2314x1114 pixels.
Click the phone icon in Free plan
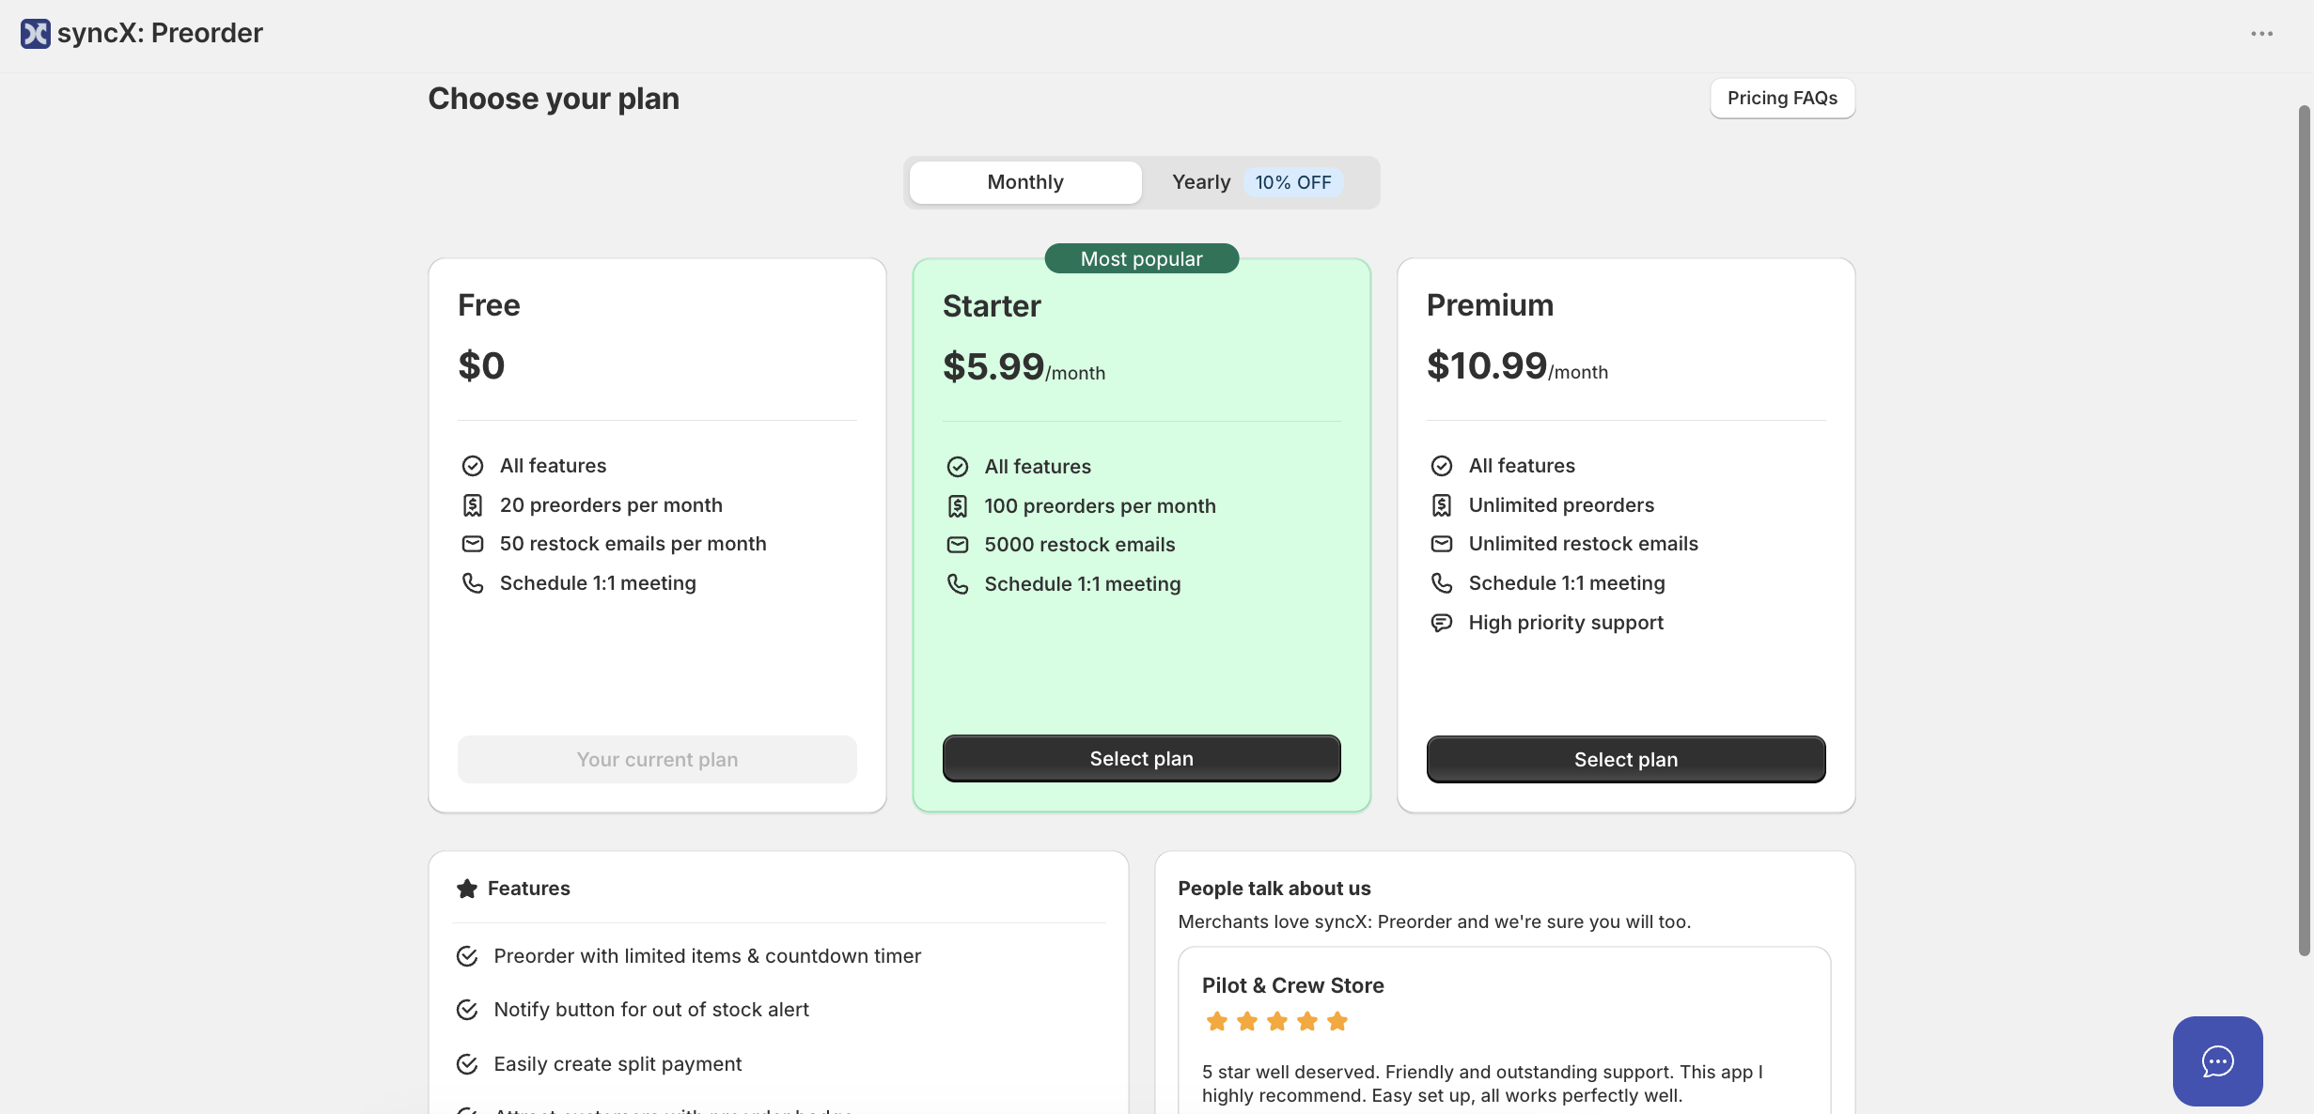pos(473,583)
